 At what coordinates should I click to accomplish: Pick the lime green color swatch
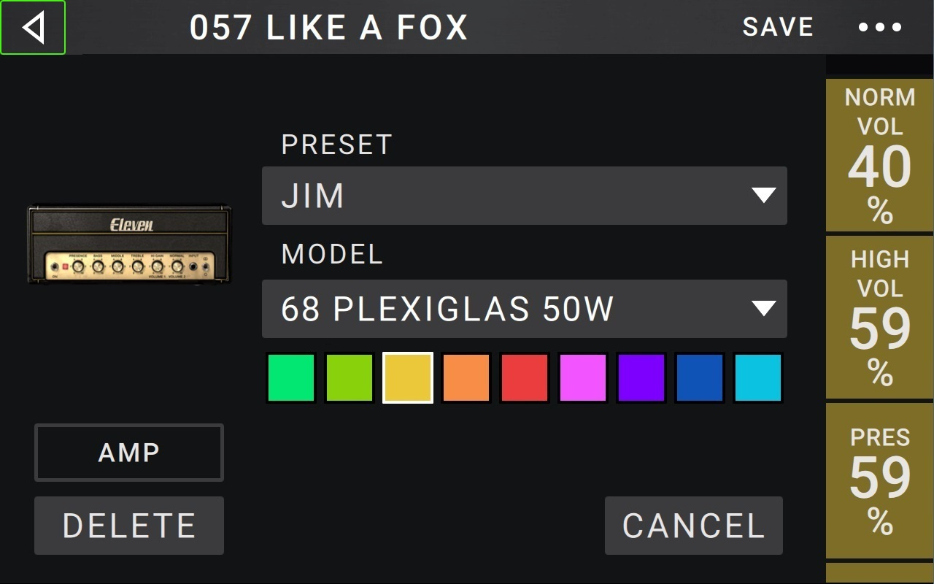pos(350,378)
